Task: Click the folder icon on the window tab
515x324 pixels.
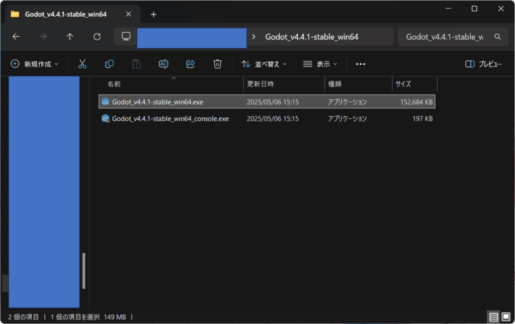Action: point(15,14)
